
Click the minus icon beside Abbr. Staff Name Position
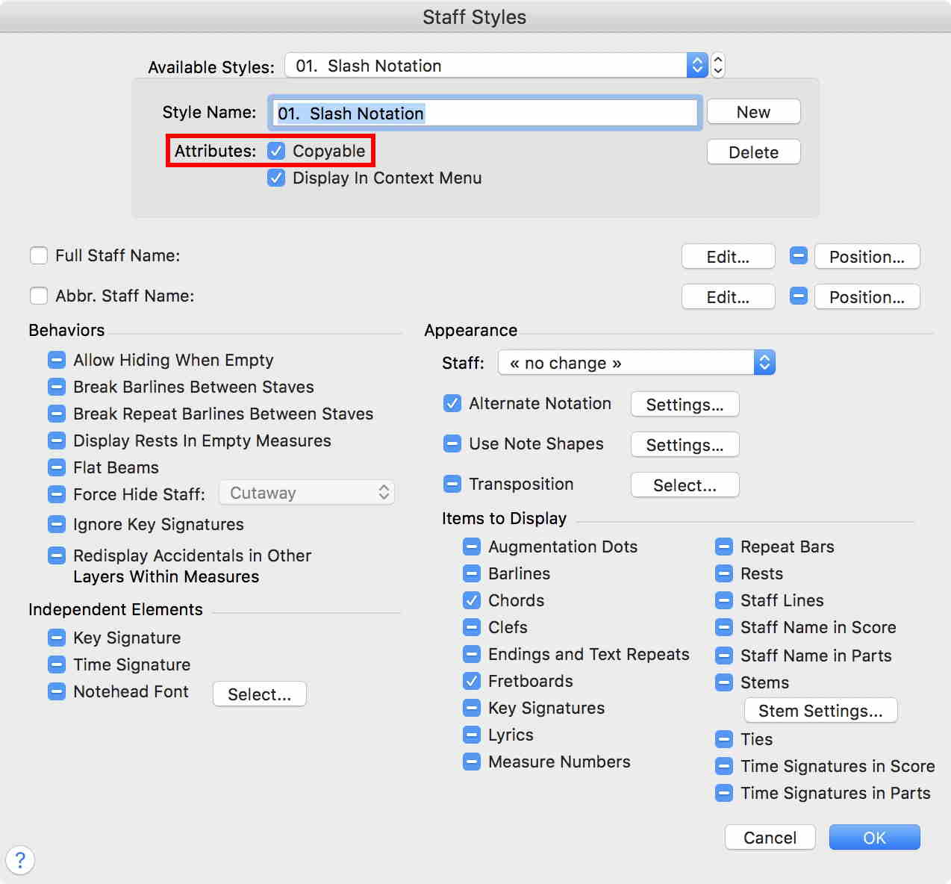[x=798, y=296]
